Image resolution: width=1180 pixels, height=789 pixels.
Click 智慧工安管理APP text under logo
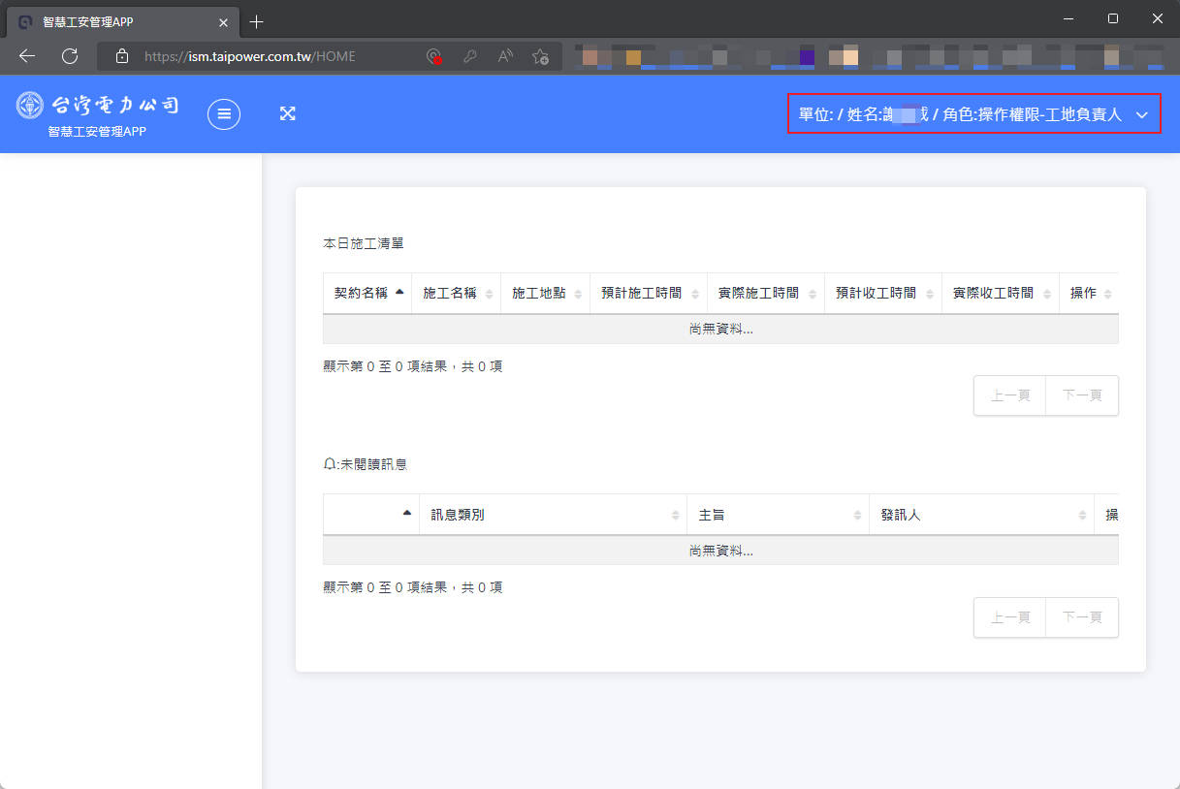click(97, 132)
